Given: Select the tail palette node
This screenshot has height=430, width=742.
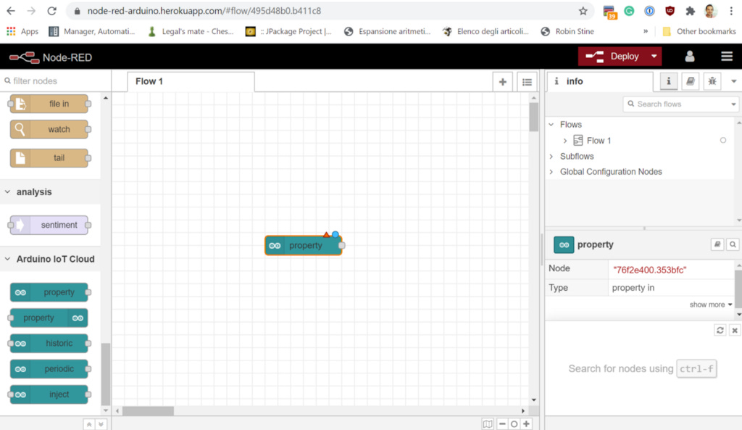Looking at the screenshot, I should tap(49, 157).
